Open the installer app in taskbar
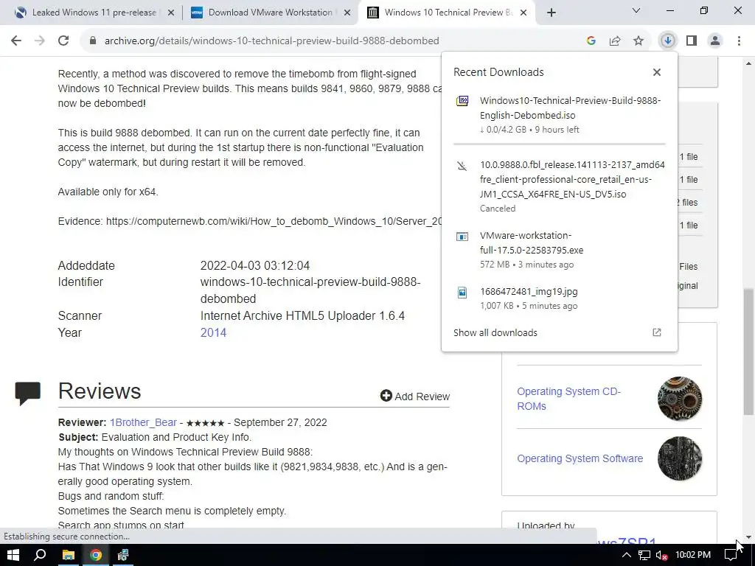The width and height of the screenshot is (755, 566). coord(123,555)
